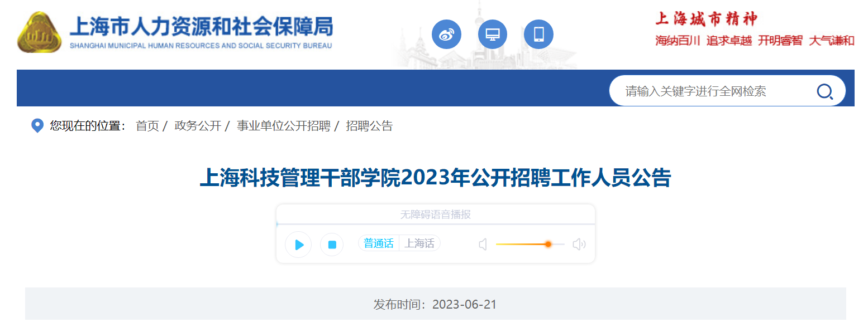Click the 您现在的位置 label

tap(88, 126)
